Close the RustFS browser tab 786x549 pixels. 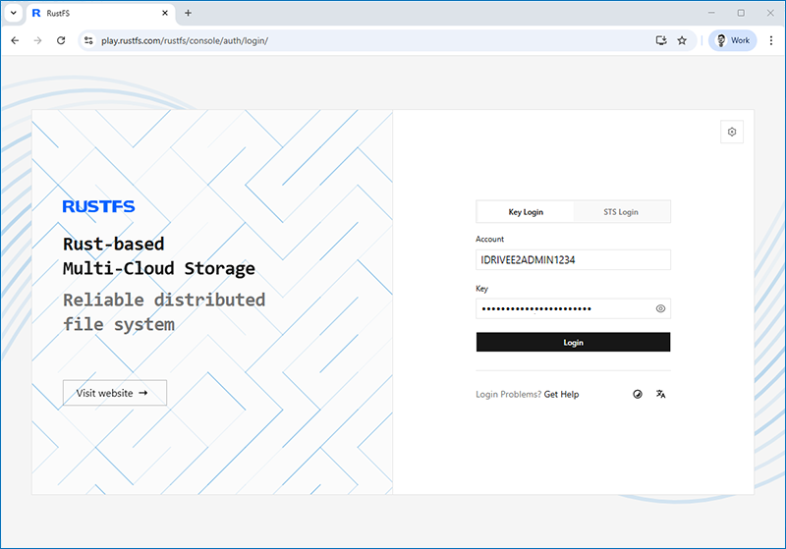(165, 13)
